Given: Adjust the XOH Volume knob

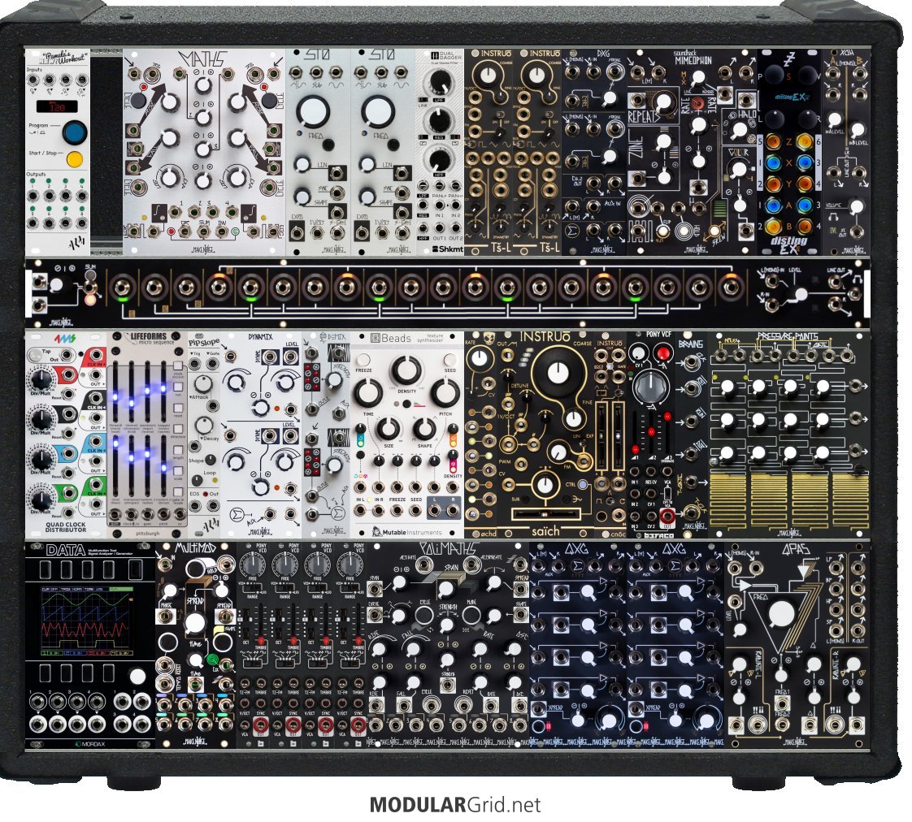Looking at the screenshot, I should point(856,206).
